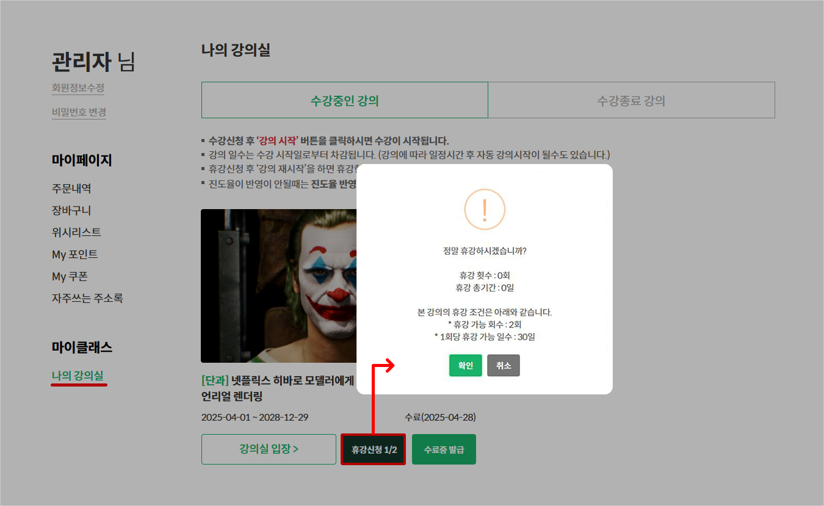824x506 pixels.
Task: Click the 수료증 발급 button
Action: click(444, 449)
